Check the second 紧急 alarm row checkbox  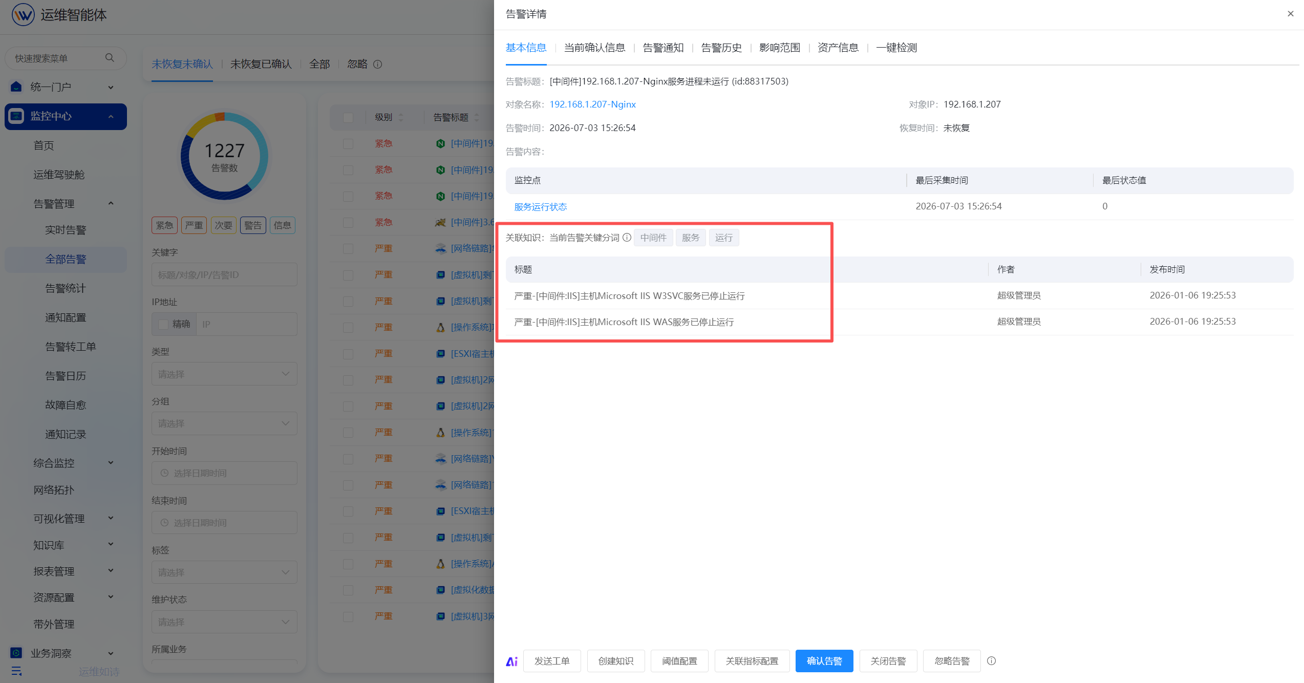click(348, 170)
